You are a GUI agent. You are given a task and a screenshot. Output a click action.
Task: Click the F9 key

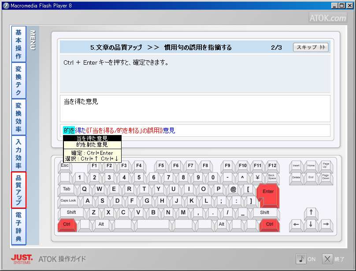click(x=227, y=166)
